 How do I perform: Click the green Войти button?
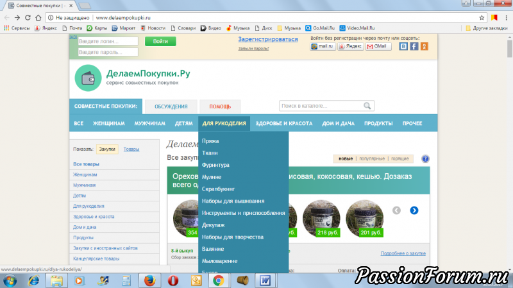tap(160, 41)
